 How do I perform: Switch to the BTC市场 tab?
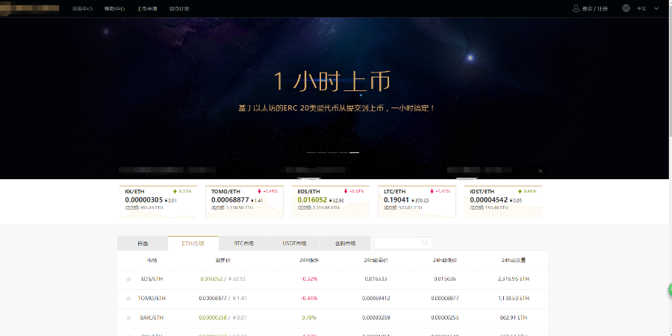point(243,243)
